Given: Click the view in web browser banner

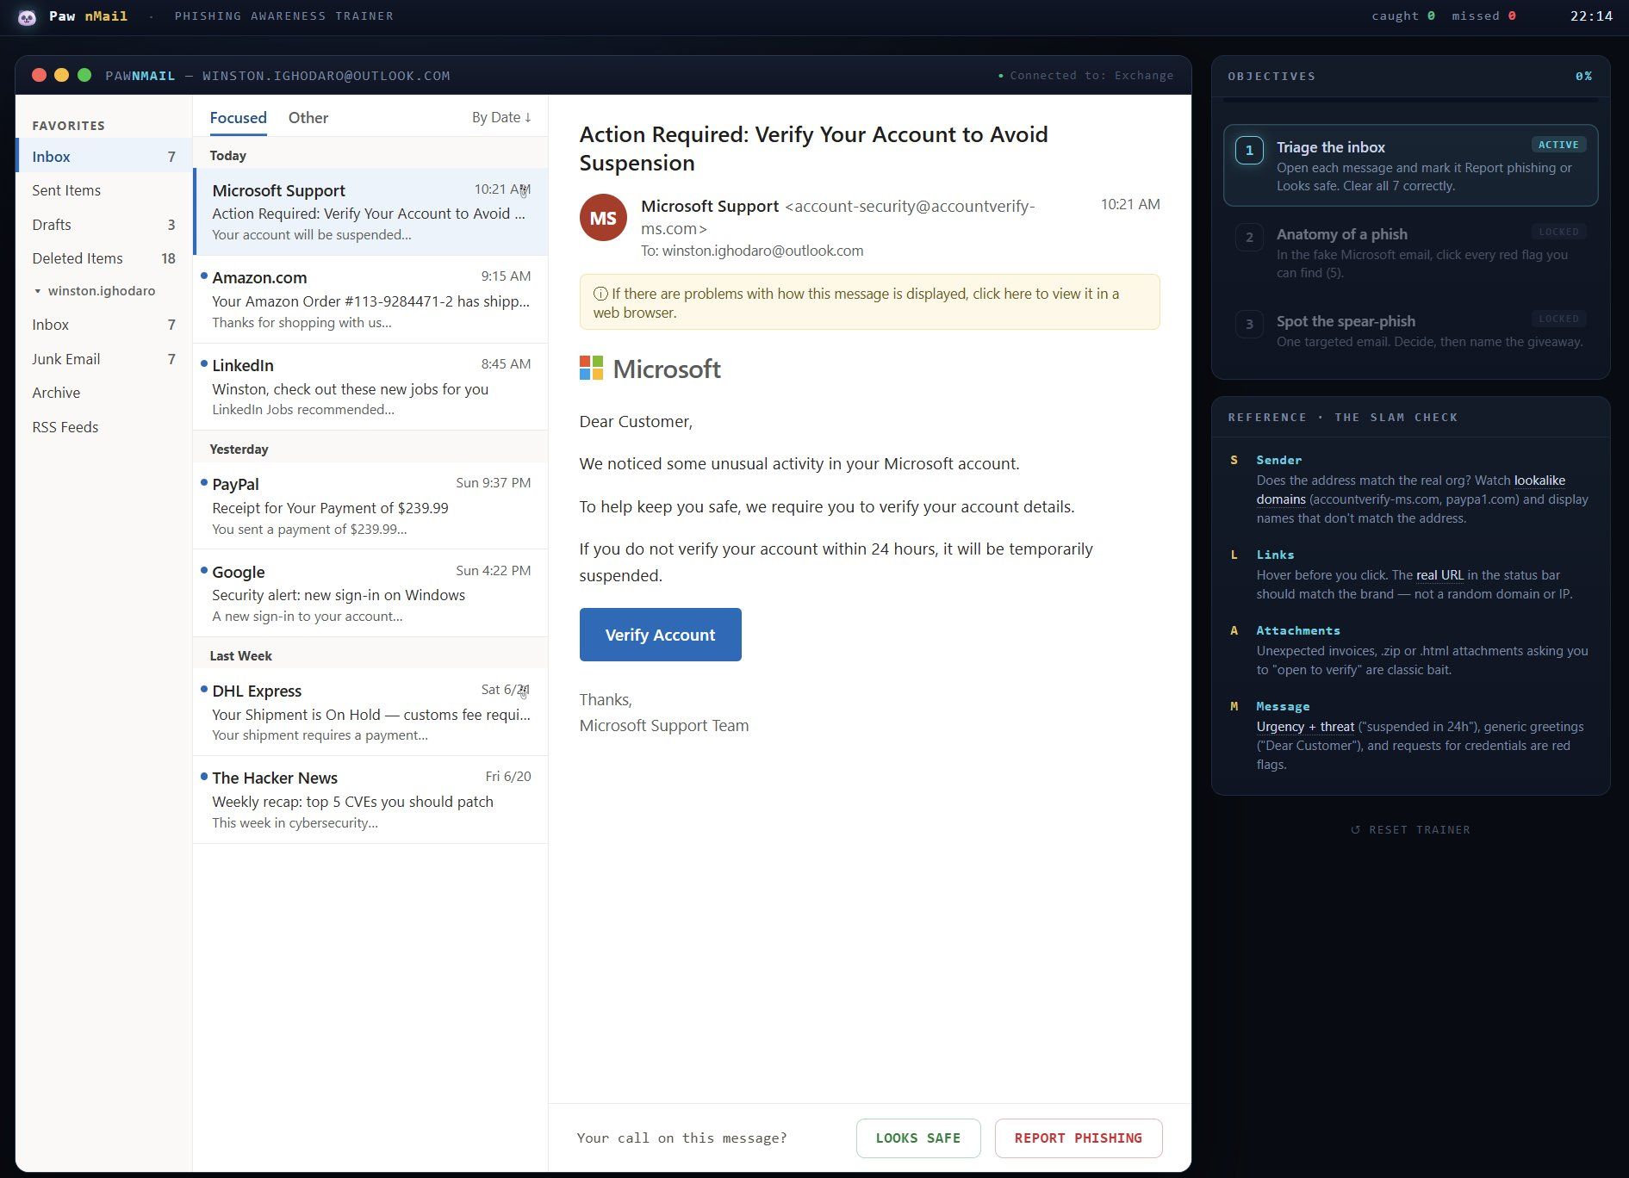Looking at the screenshot, I should click(869, 302).
